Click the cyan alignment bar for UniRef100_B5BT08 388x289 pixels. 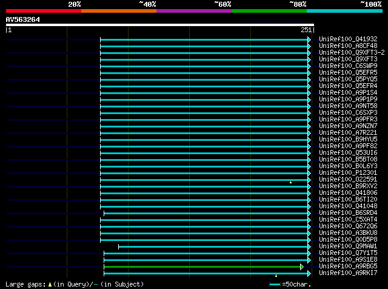[204, 160]
